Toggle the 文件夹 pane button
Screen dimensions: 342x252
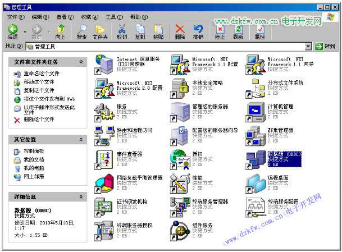point(100,32)
